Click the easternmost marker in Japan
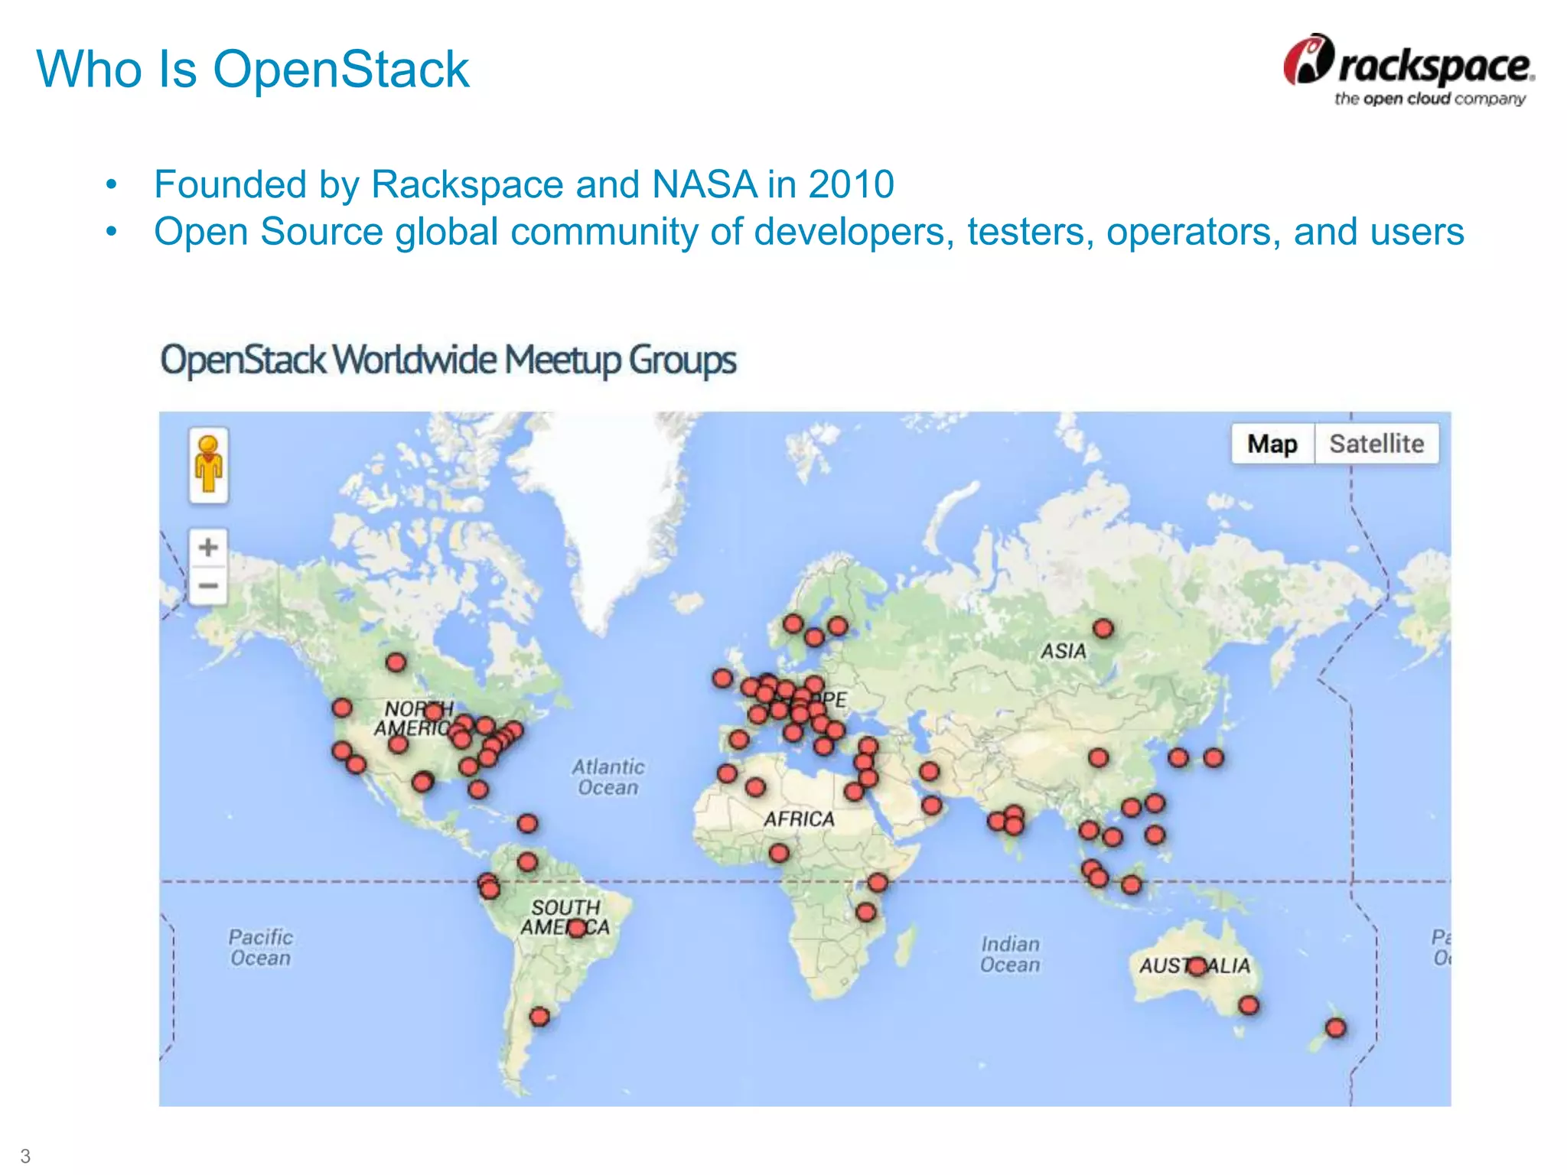The width and height of the screenshot is (1567, 1175). [x=1214, y=758]
